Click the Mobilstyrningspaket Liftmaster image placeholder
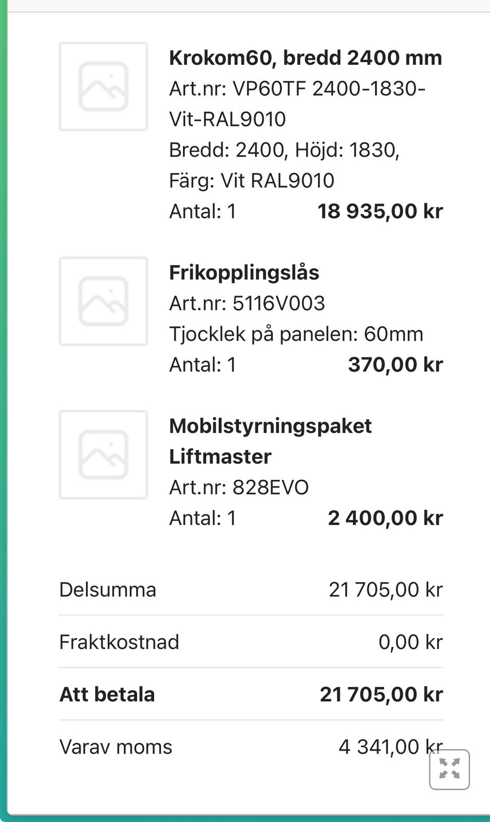 [x=103, y=455]
